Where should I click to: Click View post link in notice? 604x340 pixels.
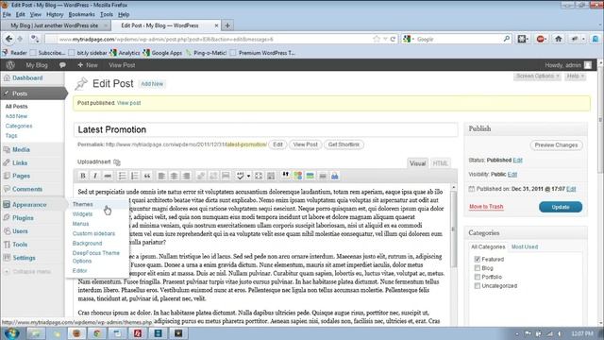click(128, 103)
